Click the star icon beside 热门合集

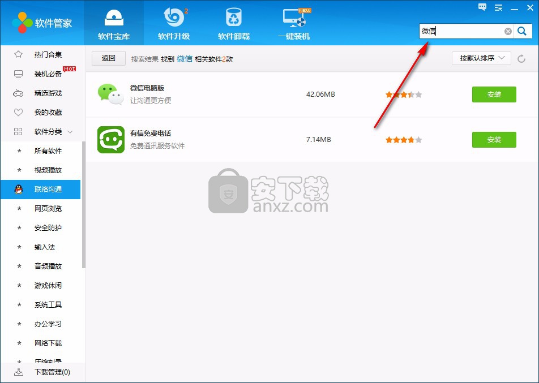[x=18, y=54]
